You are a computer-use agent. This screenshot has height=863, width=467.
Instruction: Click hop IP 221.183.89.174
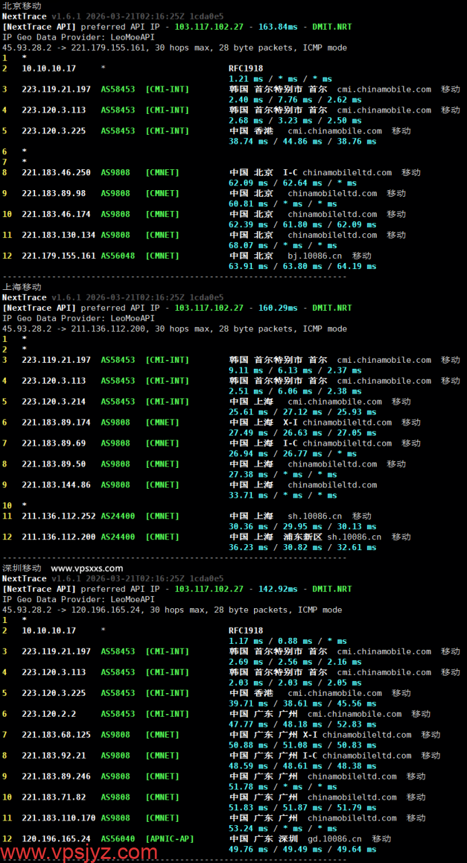pyautogui.click(x=56, y=423)
